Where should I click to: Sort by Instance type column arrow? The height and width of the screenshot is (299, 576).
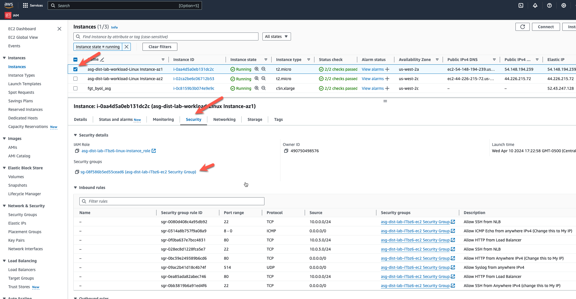309,60
